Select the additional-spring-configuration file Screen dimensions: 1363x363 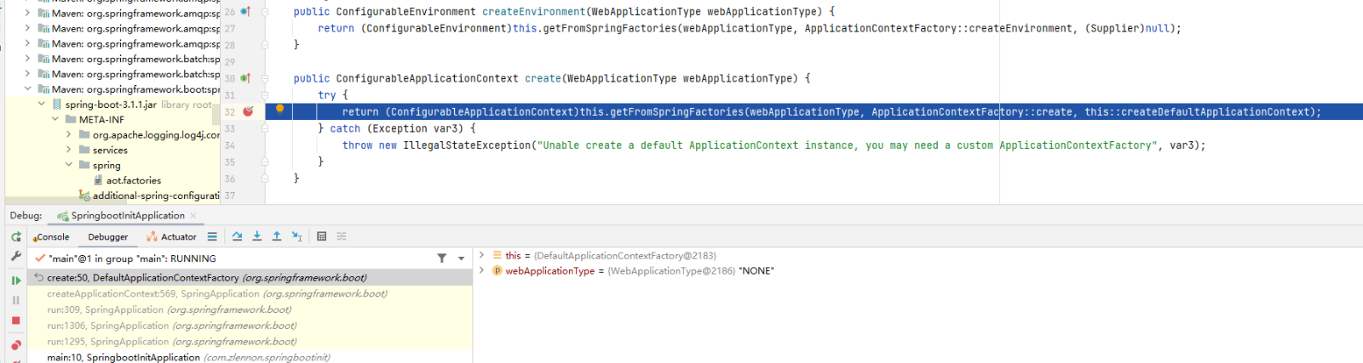[149, 196]
